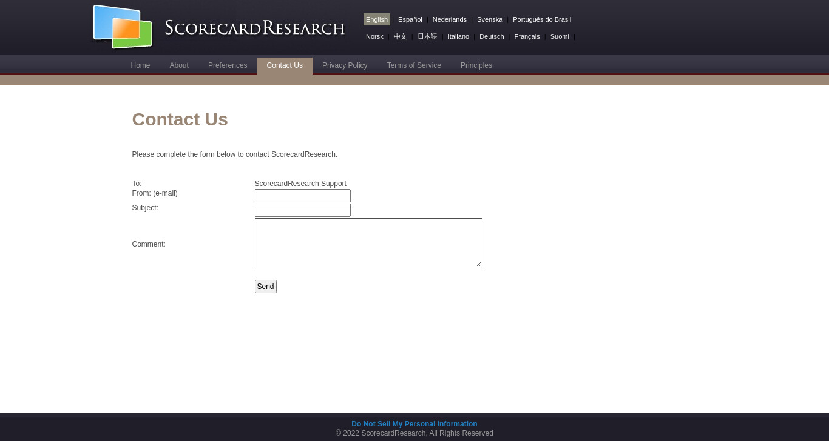Select Nederlands language option
This screenshot has width=829, height=441.
click(450, 19)
